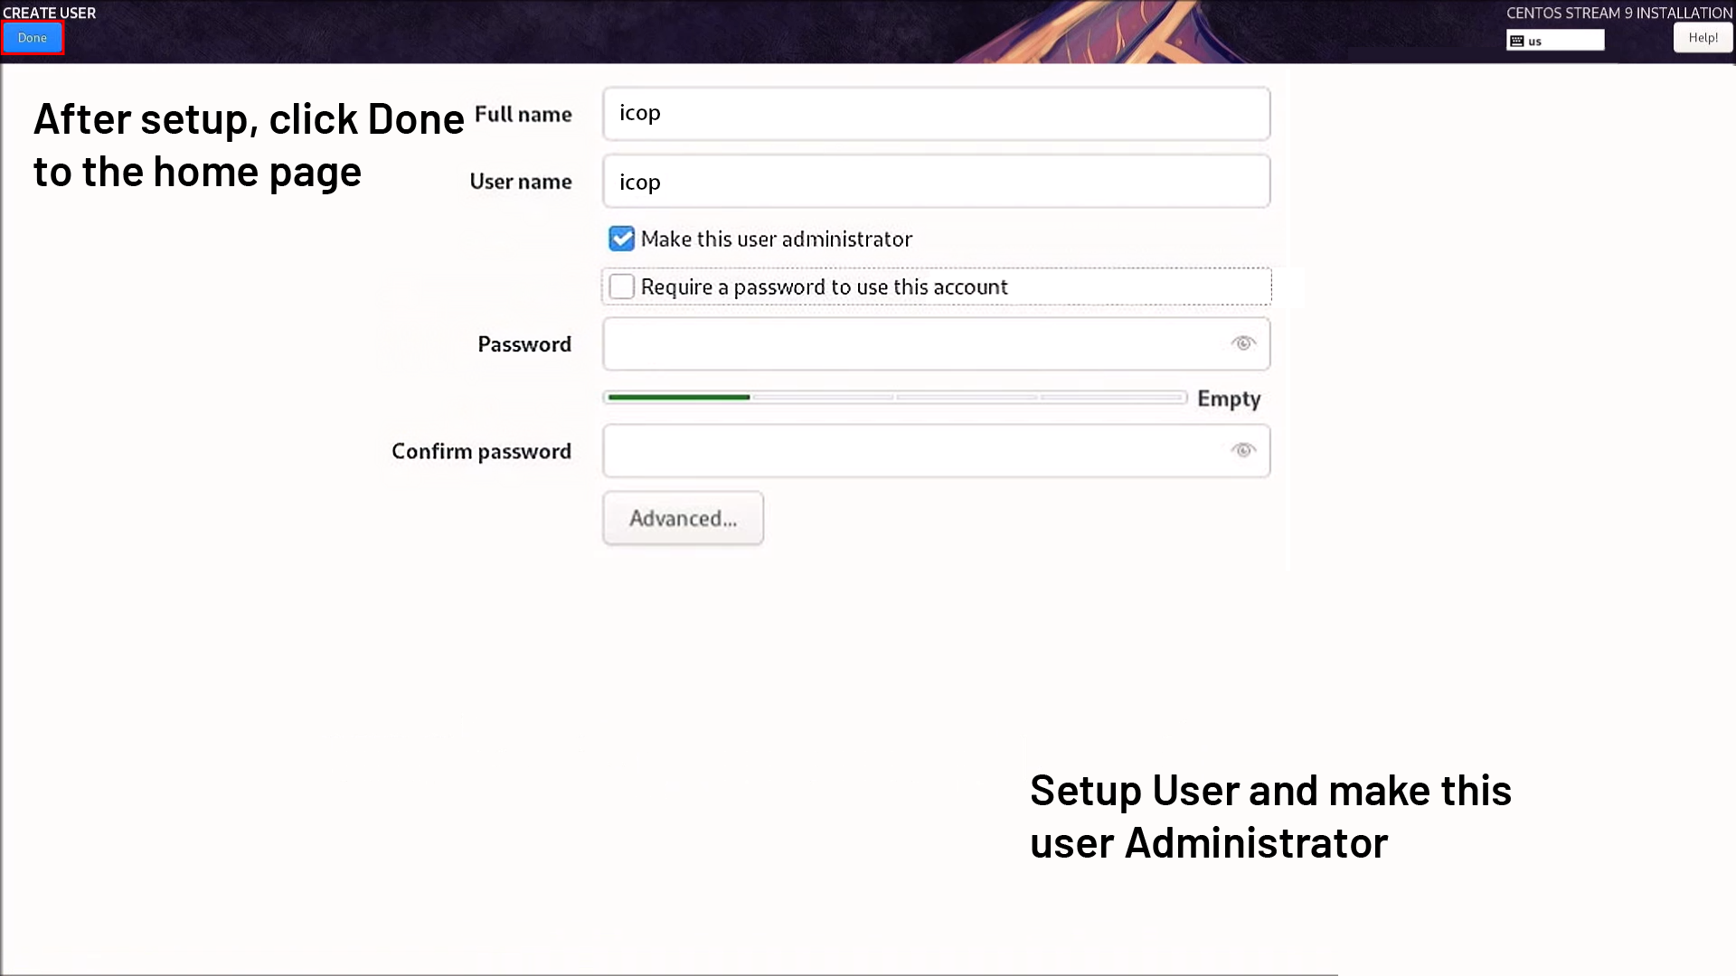This screenshot has width=1736, height=976.
Task: Click the 'Confirm password' field label
Action: tap(481, 451)
